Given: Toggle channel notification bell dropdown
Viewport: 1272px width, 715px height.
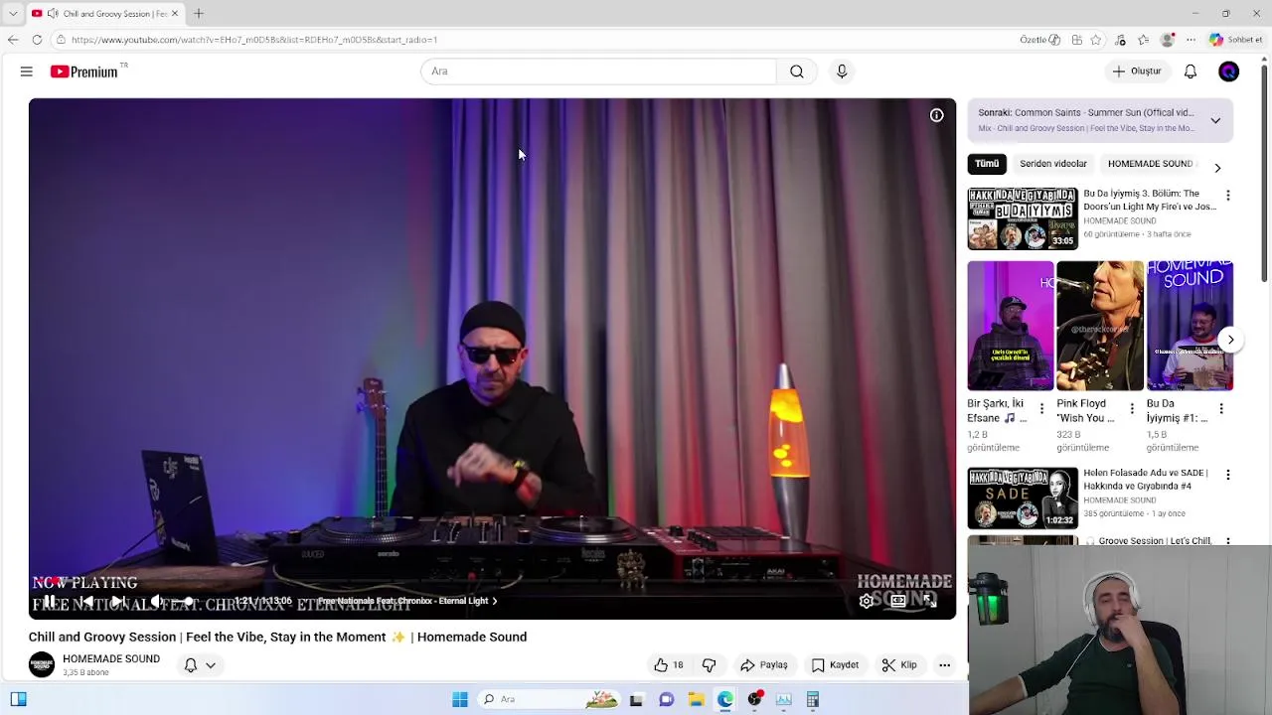Looking at the screenshot, I should click(200, 665).
